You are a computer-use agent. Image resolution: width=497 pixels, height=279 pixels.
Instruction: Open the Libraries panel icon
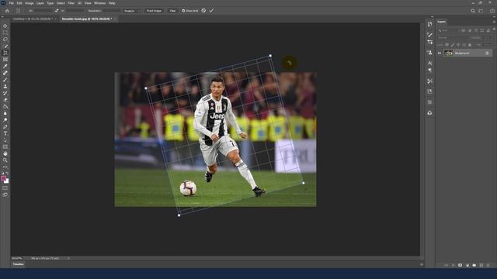pyautogui.click(x=429, y=113)
